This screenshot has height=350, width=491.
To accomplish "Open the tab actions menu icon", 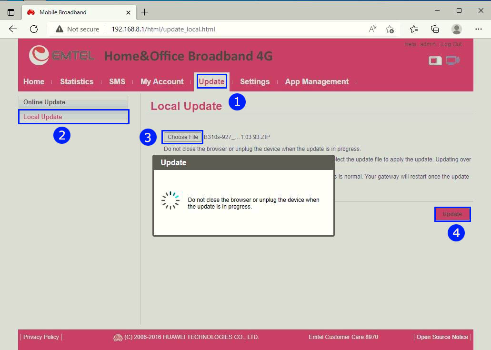I will [11, 12].
